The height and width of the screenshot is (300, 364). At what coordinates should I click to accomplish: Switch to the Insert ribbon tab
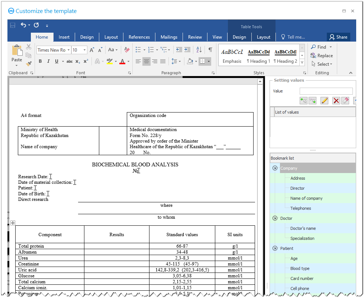(x=64, y=37)
